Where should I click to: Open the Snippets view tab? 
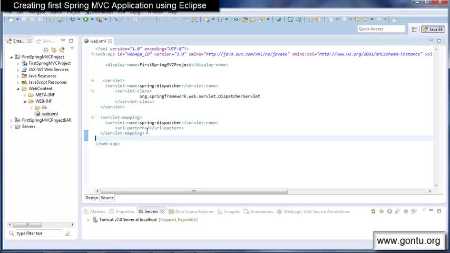tap(229, 212)
